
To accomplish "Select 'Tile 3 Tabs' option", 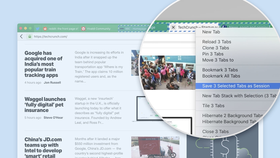I will 213,105.
